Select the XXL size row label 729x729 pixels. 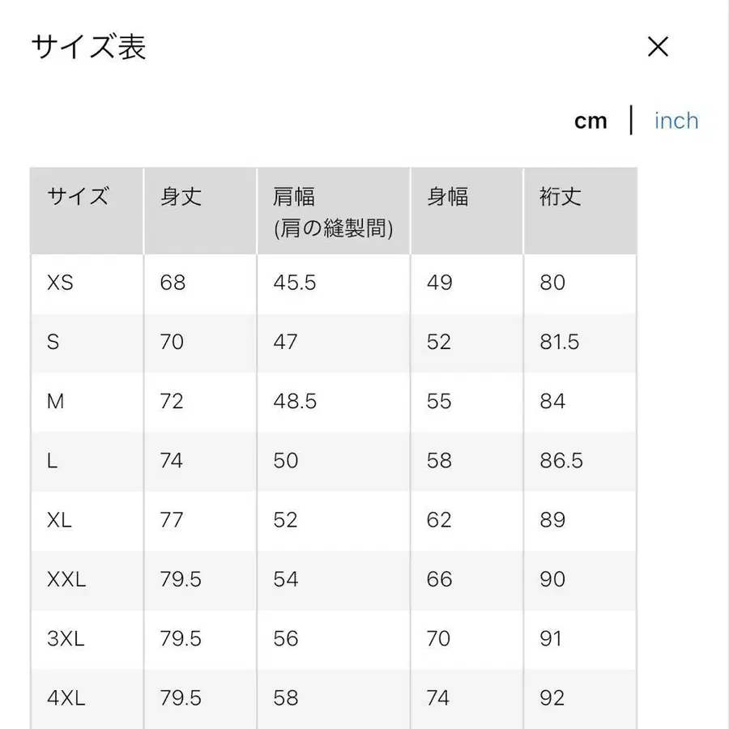pyautogui.click(x=66, y=580)
